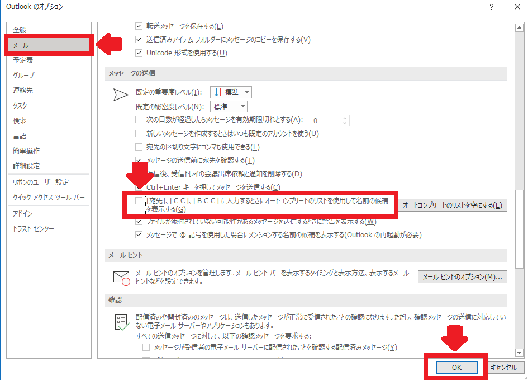The height and width of the screenshot is (380, 528).
Task: Click the confirmation checklist icon
Action: pos(122,322)
